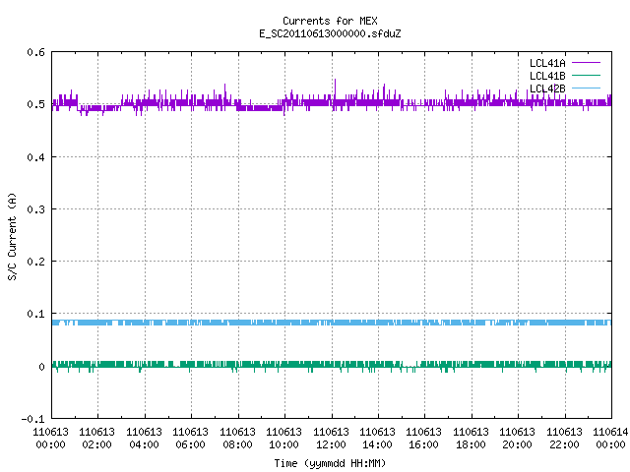Screen dimensions: 630x472
Task: Click the file name 'E_SC20110613000000.sfduZ'
Action: point(330,33)
